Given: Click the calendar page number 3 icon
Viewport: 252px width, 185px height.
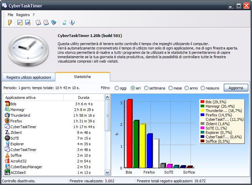Looking at the screenshot, I should tap(38, 23).
